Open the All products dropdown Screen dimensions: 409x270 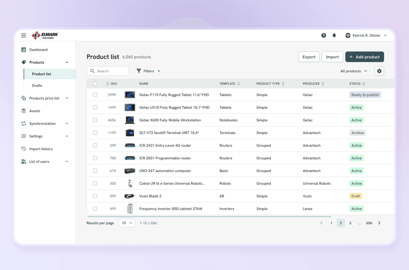pyautogui.click(x=354, y=71)
